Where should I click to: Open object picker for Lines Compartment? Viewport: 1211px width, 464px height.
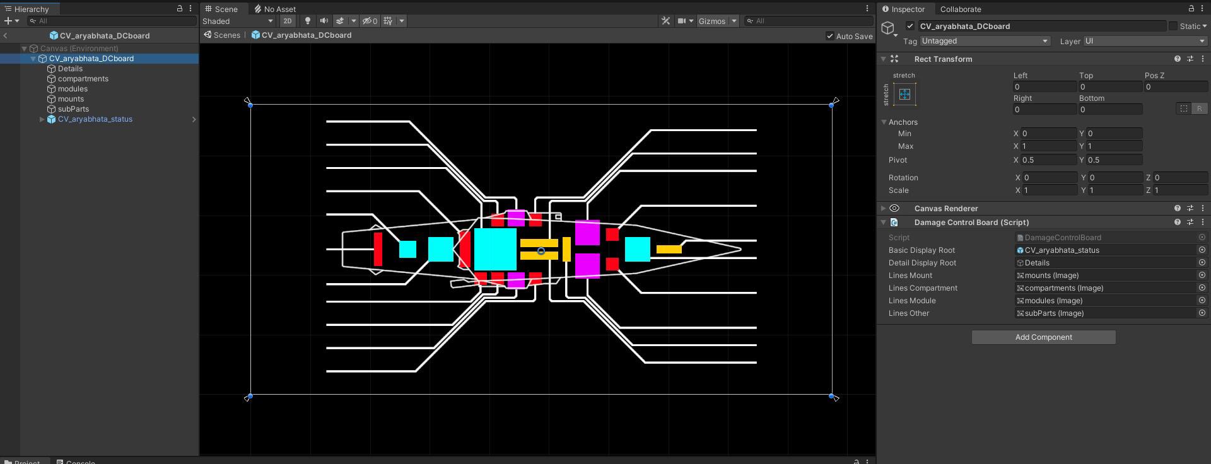1202,287
